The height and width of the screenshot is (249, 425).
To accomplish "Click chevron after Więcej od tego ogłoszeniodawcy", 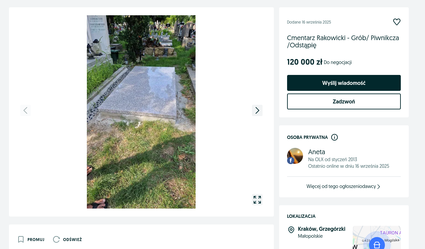I will pos(379,187).
